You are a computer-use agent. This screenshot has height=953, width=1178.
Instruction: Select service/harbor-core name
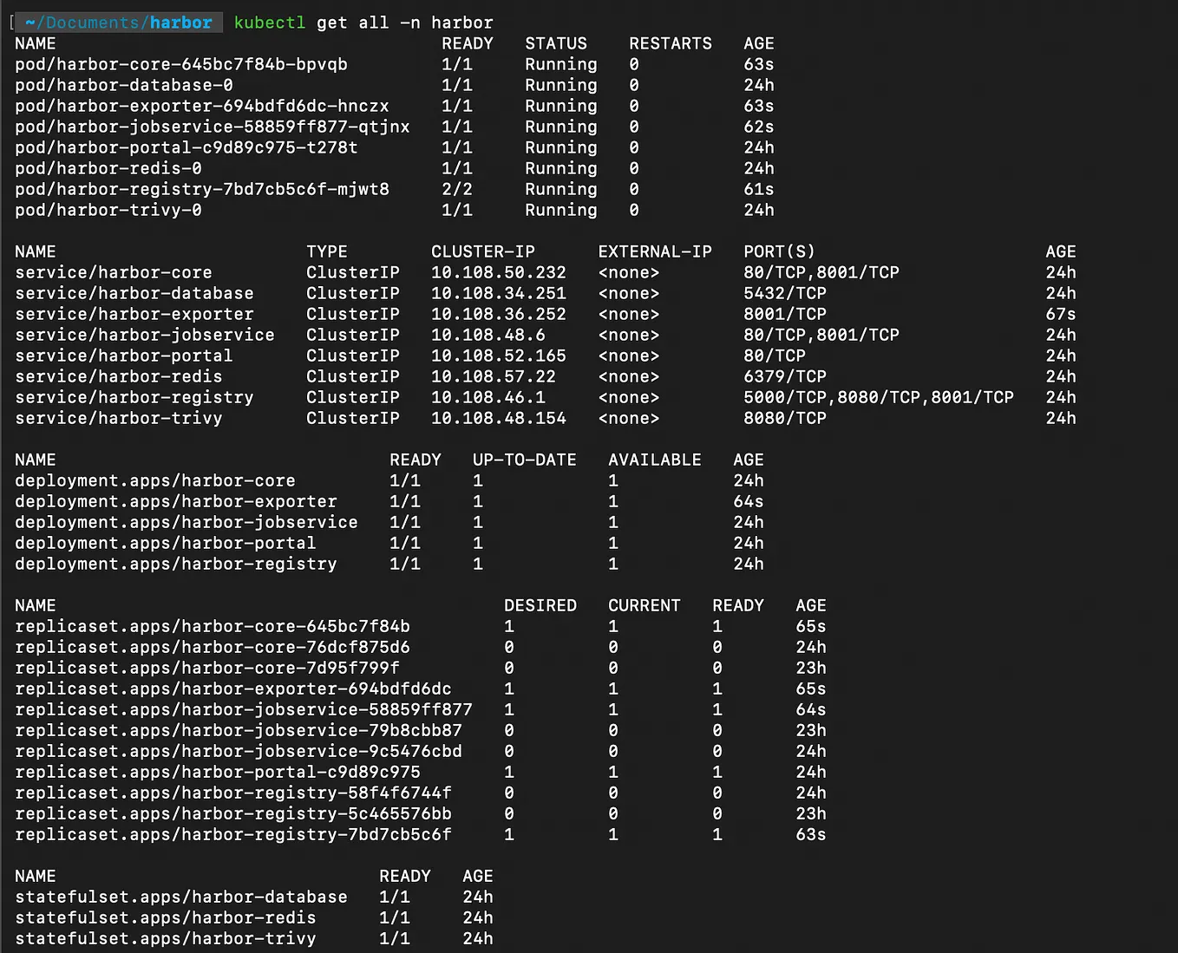[114, 272]
